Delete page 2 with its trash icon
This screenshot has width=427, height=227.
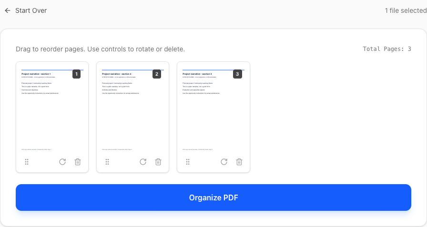tap(158, 162)
